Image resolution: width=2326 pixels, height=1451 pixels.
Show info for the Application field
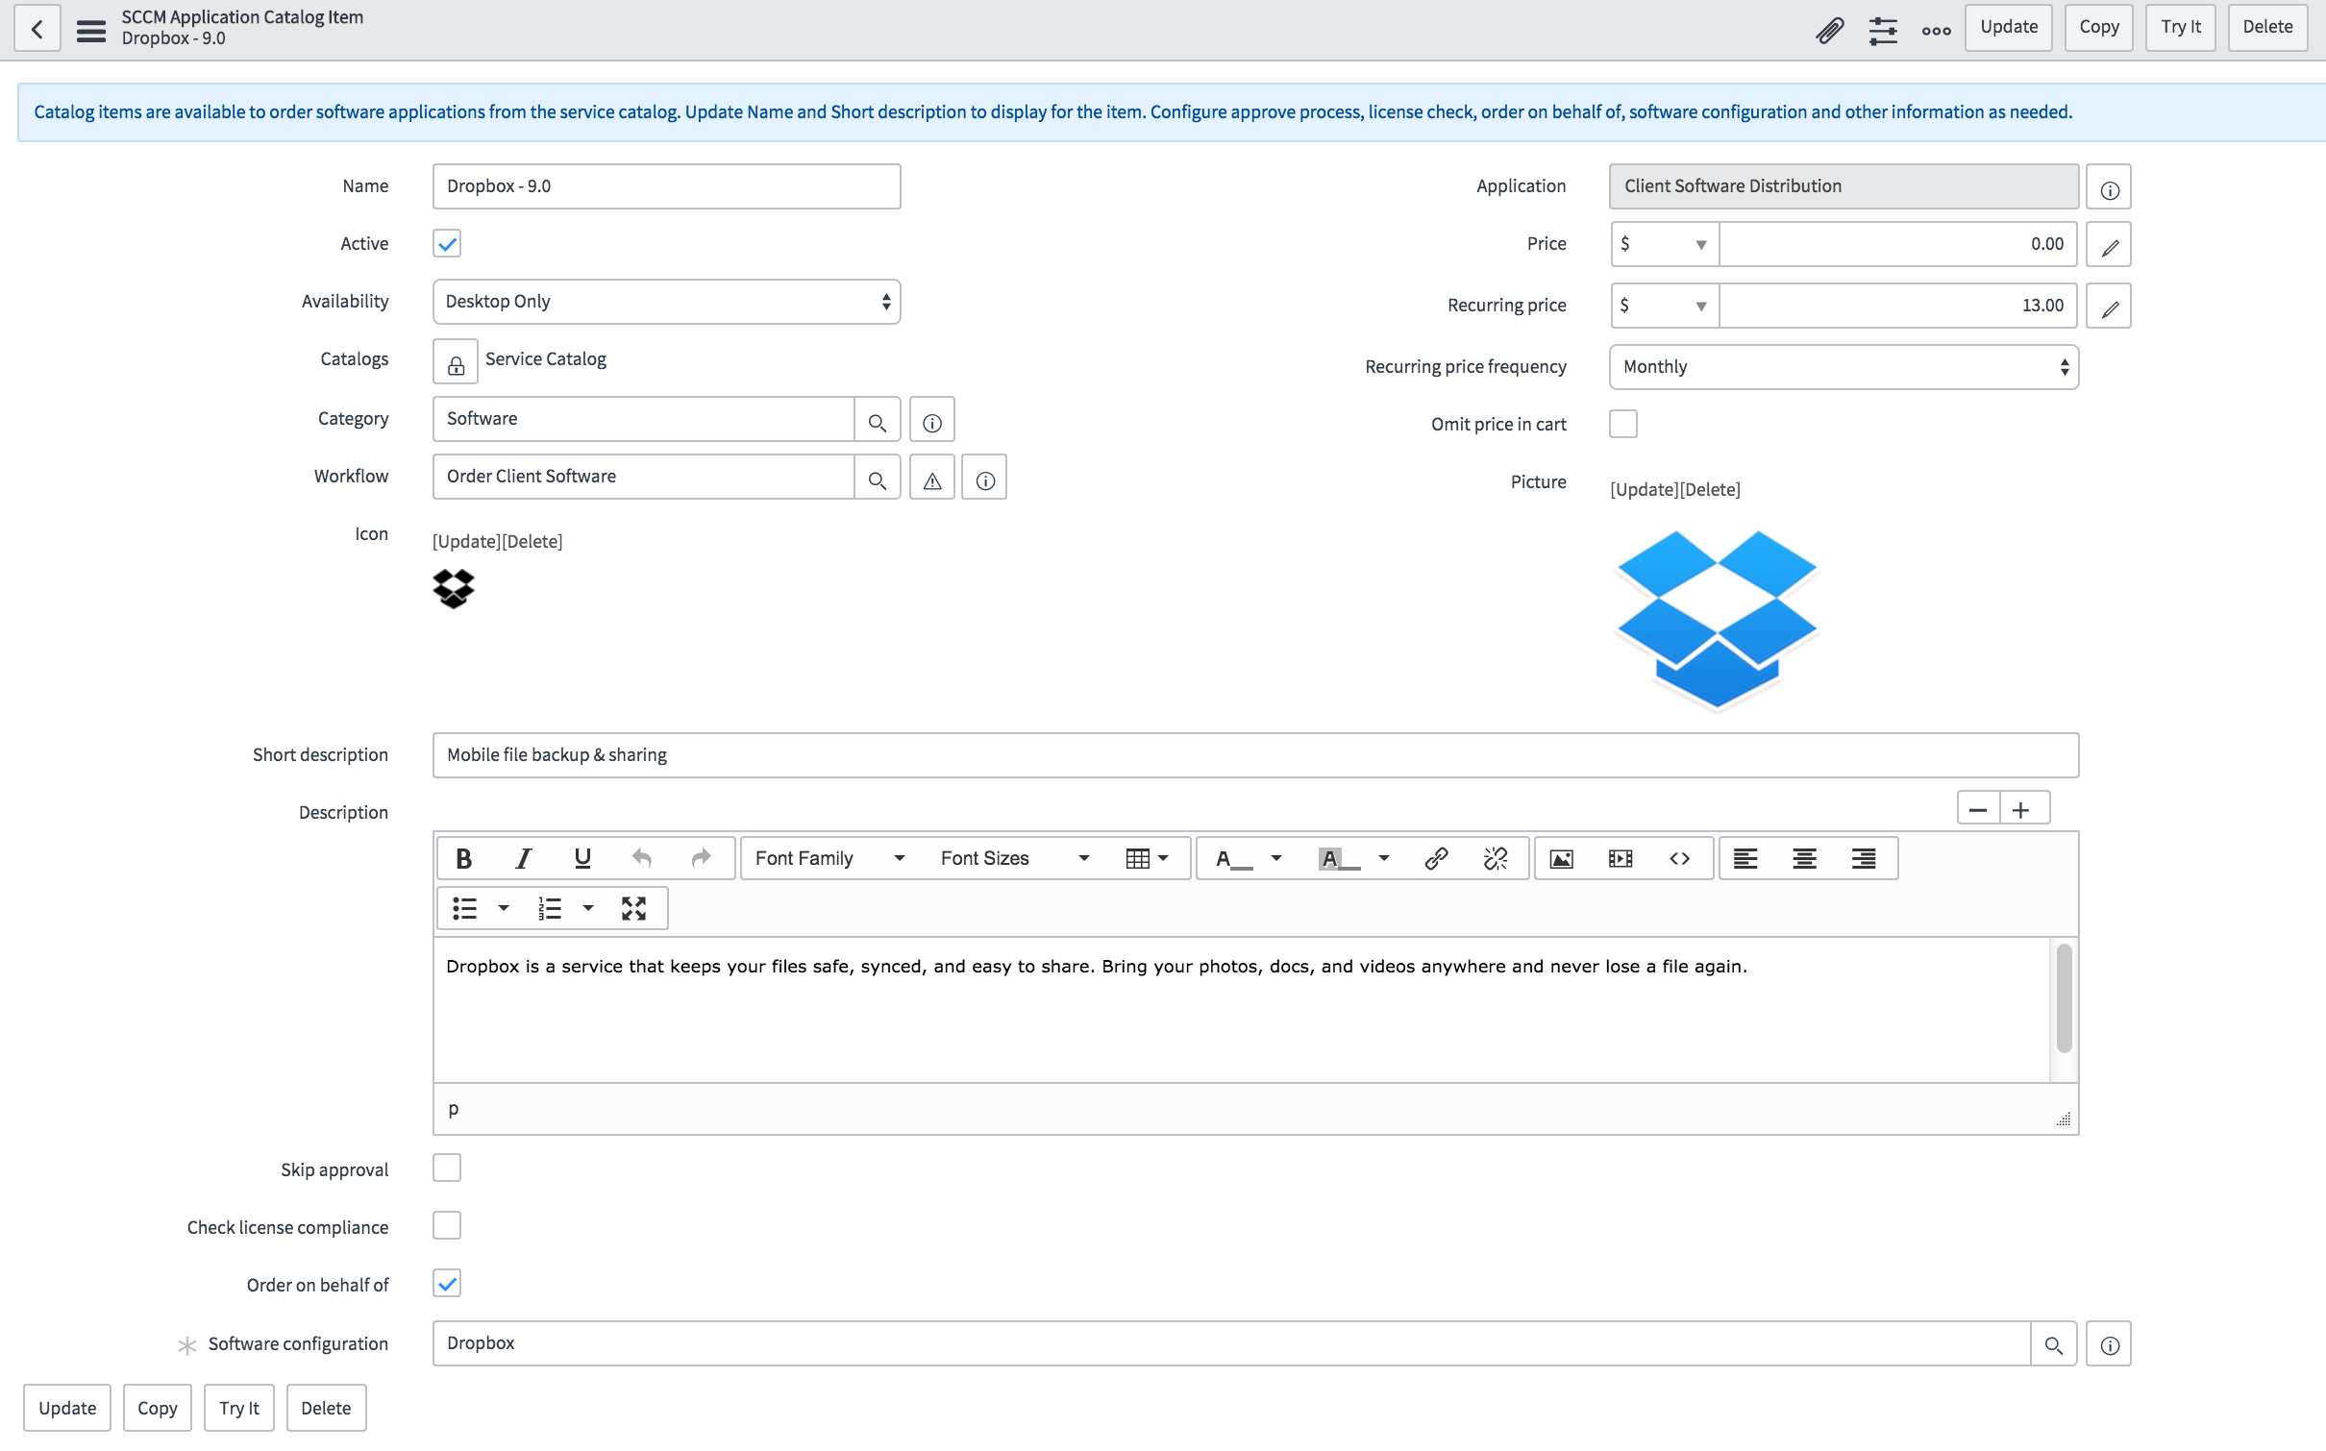pyautogui.click(x=2109, y=187)
